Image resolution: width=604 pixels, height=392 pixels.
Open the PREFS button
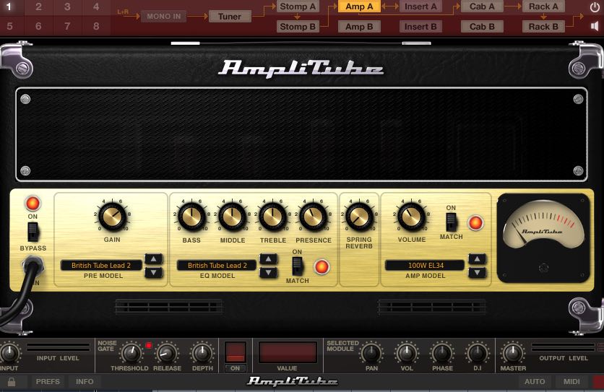48,381
